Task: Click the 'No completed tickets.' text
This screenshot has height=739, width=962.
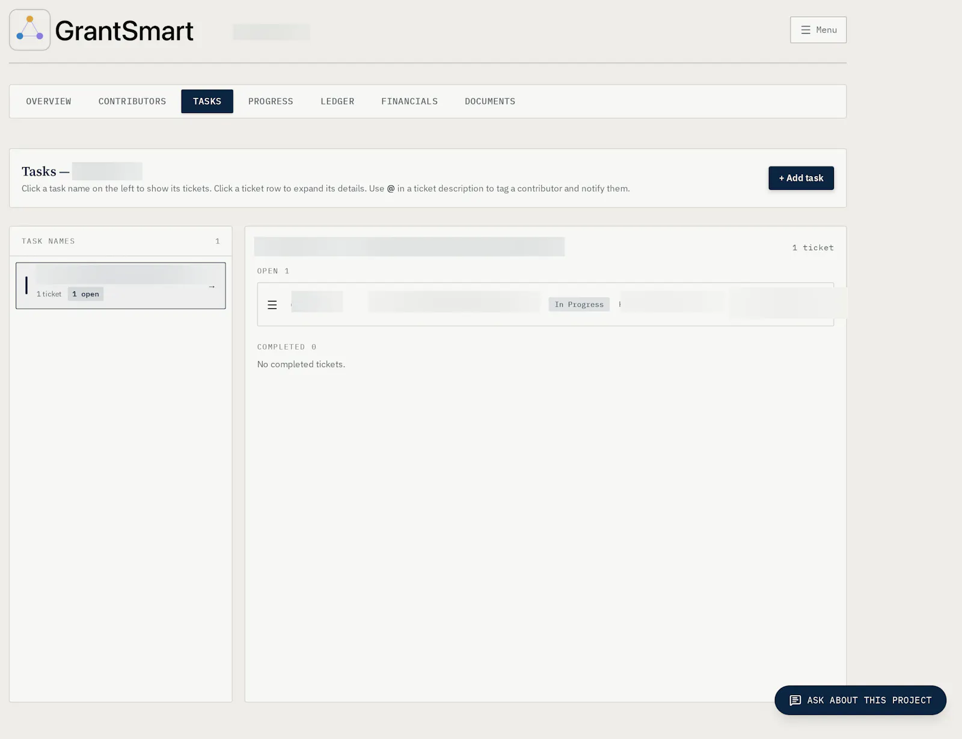Action: (x=301, y=364)
